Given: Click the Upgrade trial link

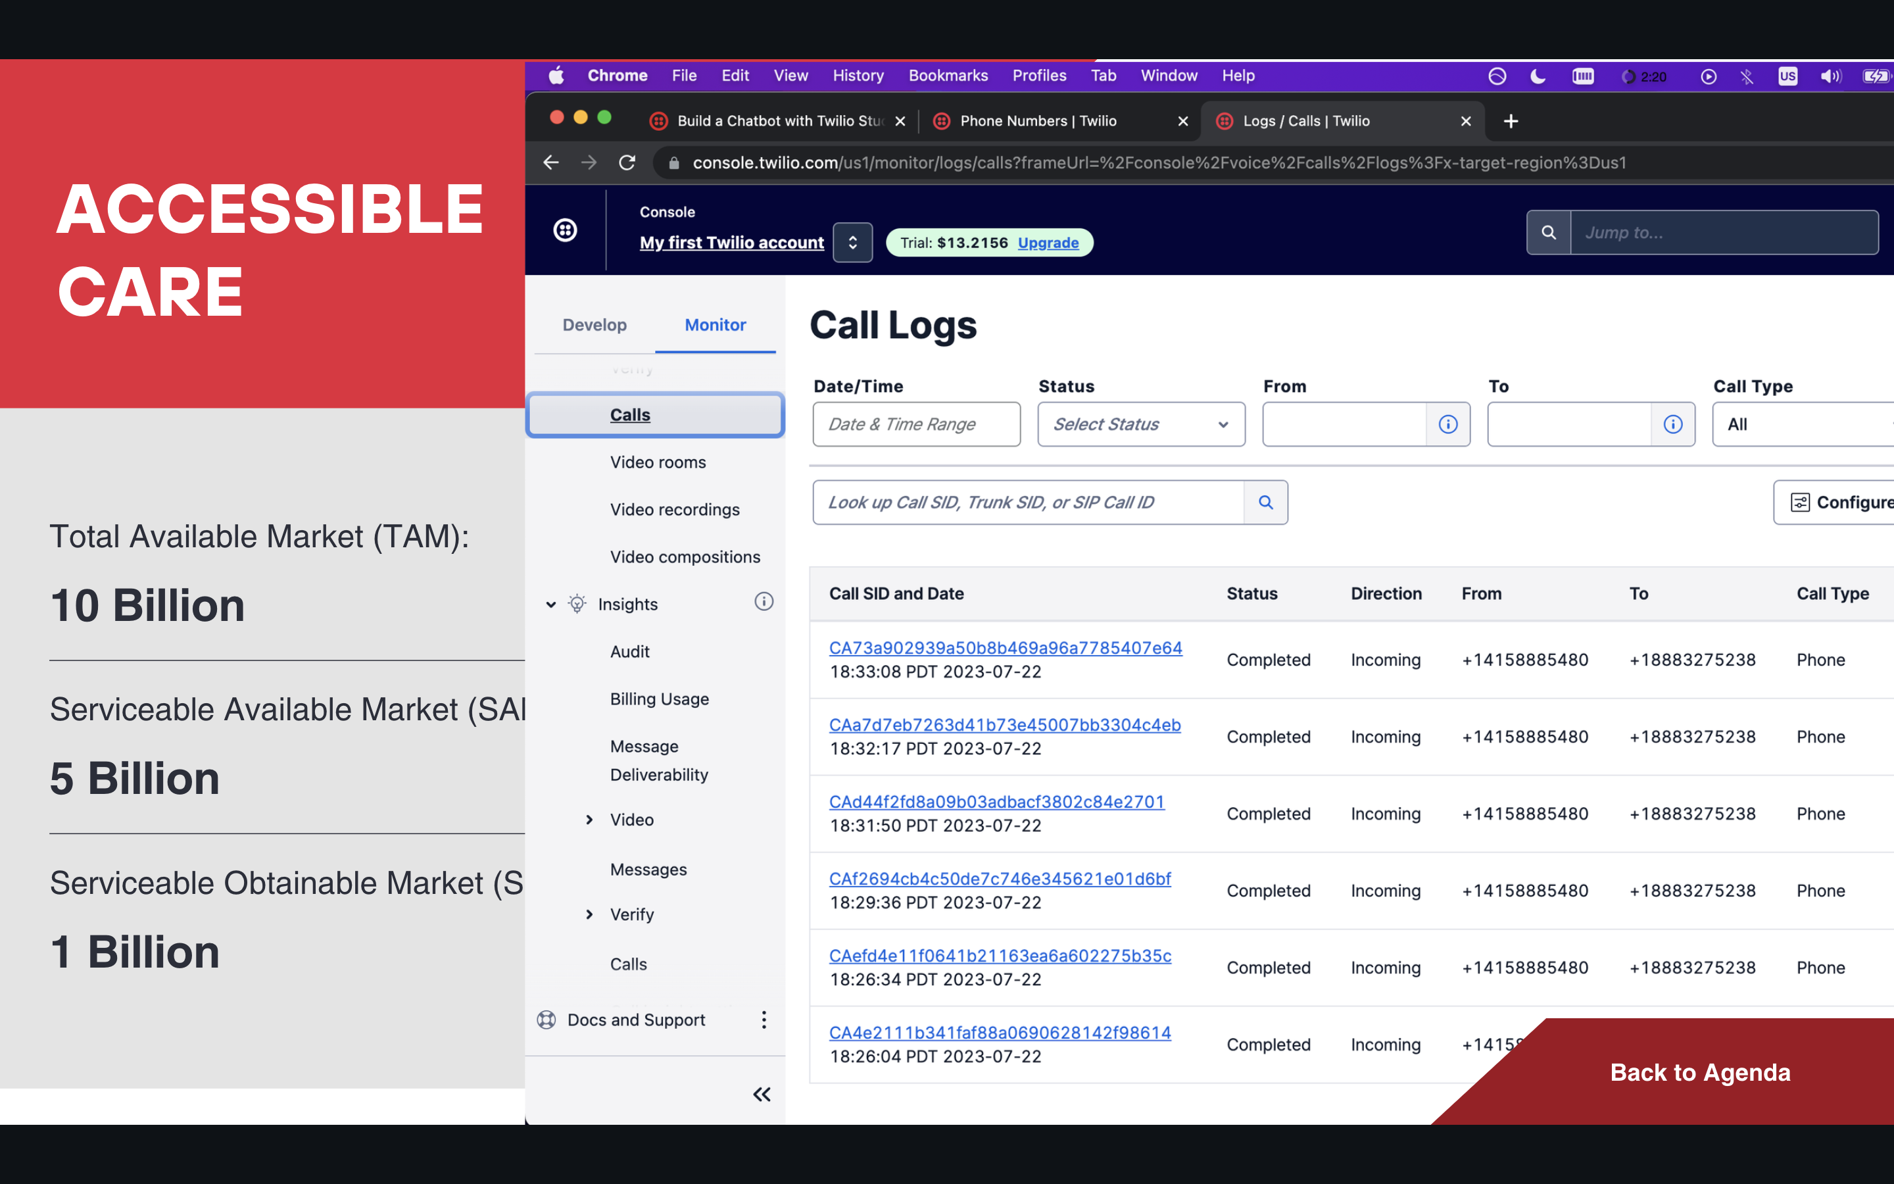Looking at the screenshot, I should point(1047,243).
